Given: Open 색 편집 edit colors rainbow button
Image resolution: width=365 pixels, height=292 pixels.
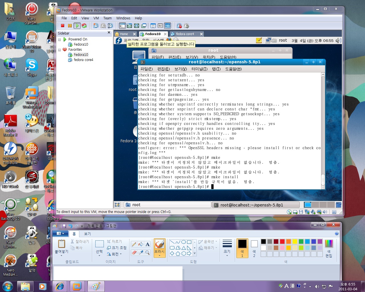Looking at the screenshot, I should click(x=329, y=248).
